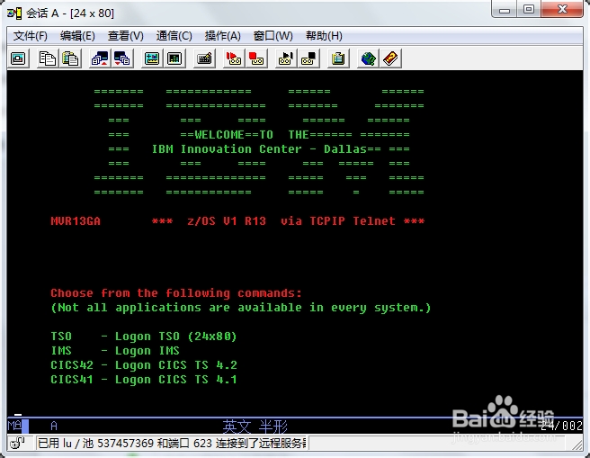Minimize the 会话 A window
This screenshot has height=458, width=590.
tap(505, 9)
